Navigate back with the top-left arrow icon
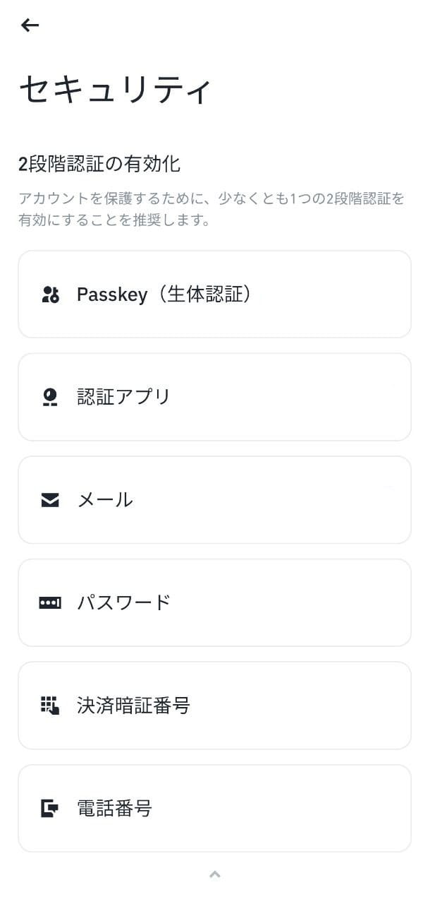The image size is (430, 904). [29, 25]
